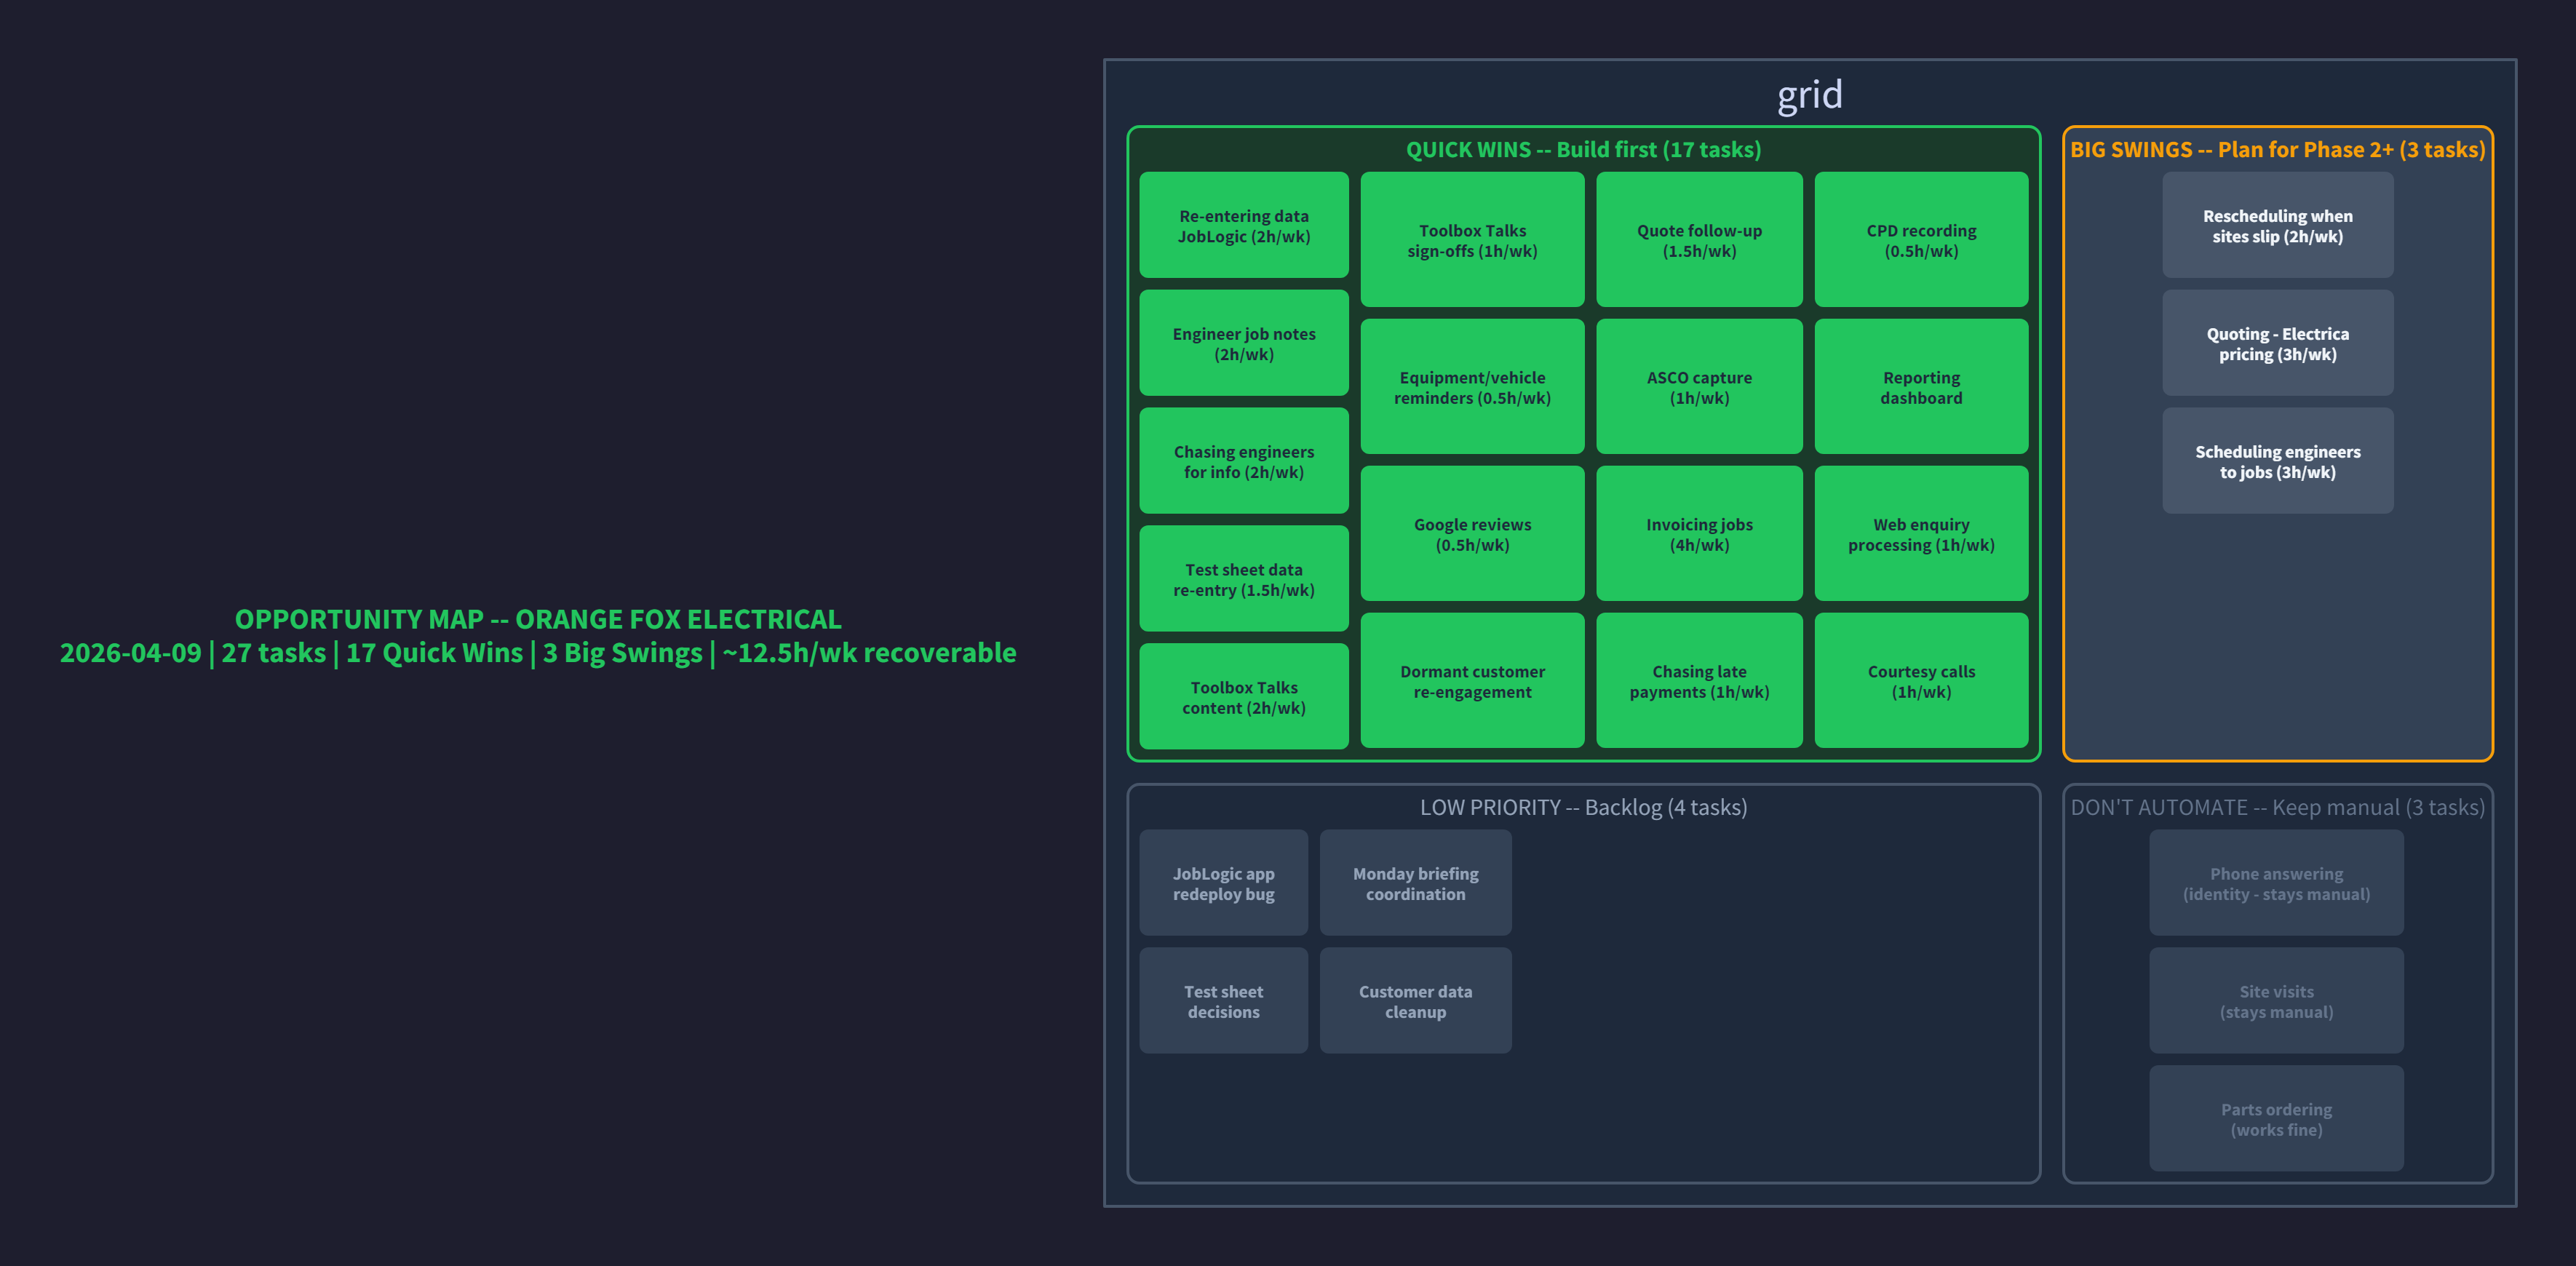Screen dimensions: 2576x1266
Task: Open the Reporting dashboard card
Action: 1921,387
